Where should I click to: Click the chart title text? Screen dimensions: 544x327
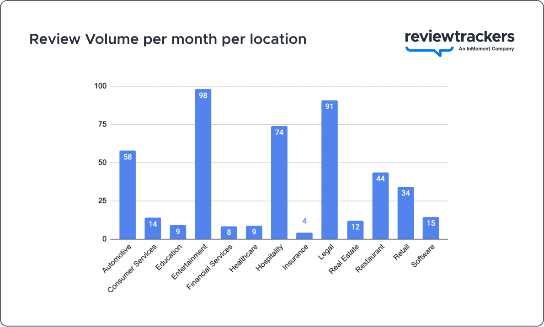coord(168,39)
